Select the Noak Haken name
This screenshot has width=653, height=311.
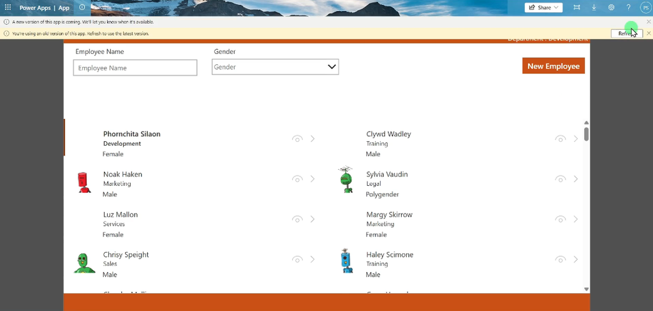(122, 174)
